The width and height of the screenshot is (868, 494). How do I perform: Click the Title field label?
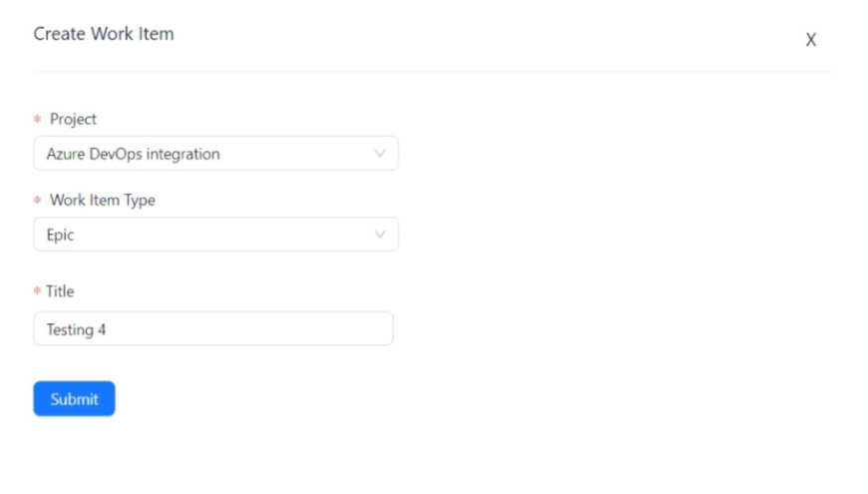(x=60, y=291)
